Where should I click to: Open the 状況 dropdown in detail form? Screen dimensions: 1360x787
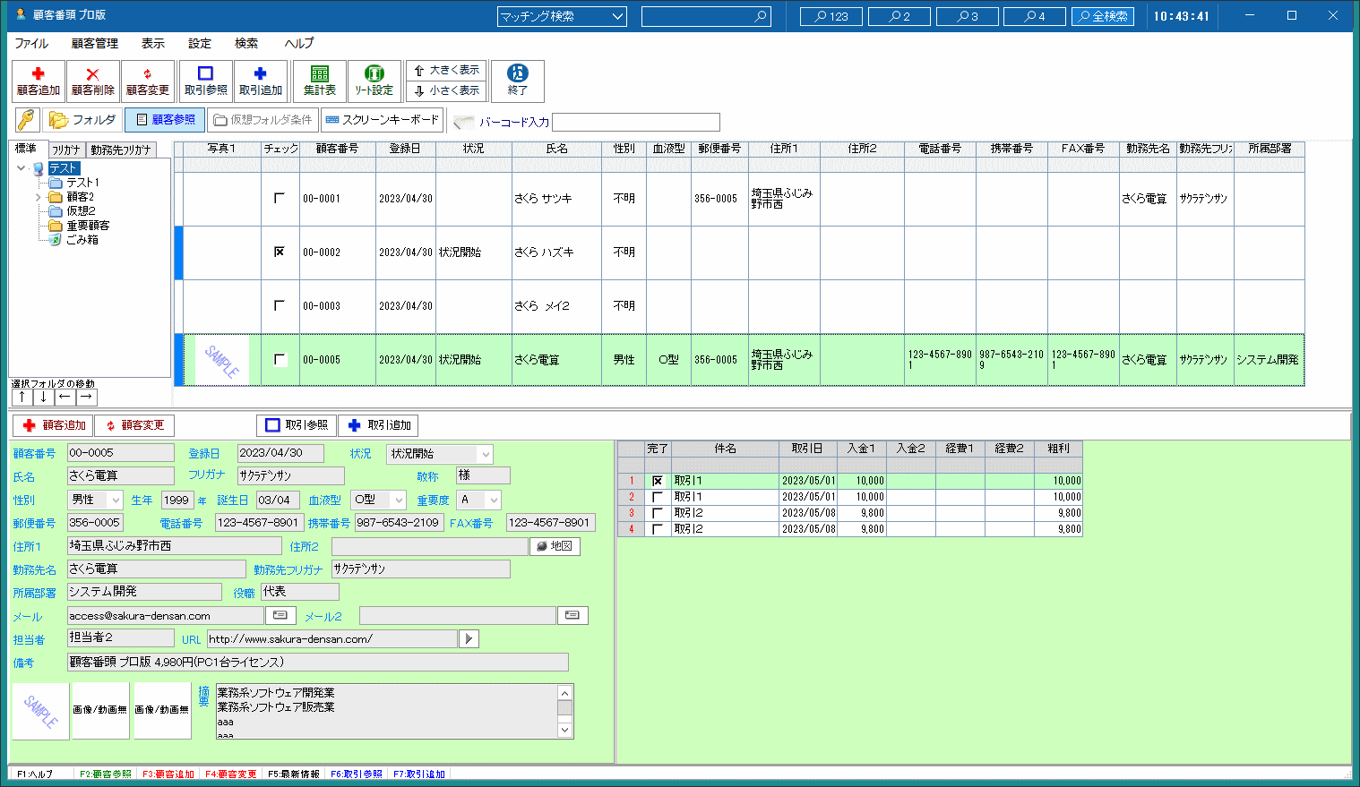pyautogui.click(x=485, y=454)
